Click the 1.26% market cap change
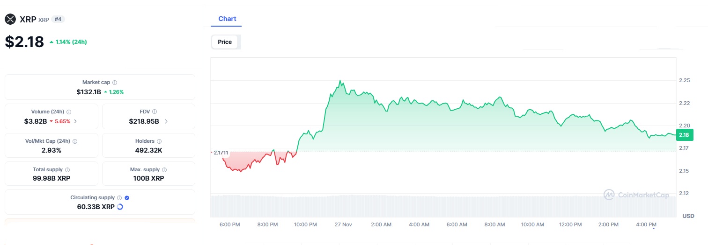The width and height of the screenshot is (708, 245). point(114,92)
